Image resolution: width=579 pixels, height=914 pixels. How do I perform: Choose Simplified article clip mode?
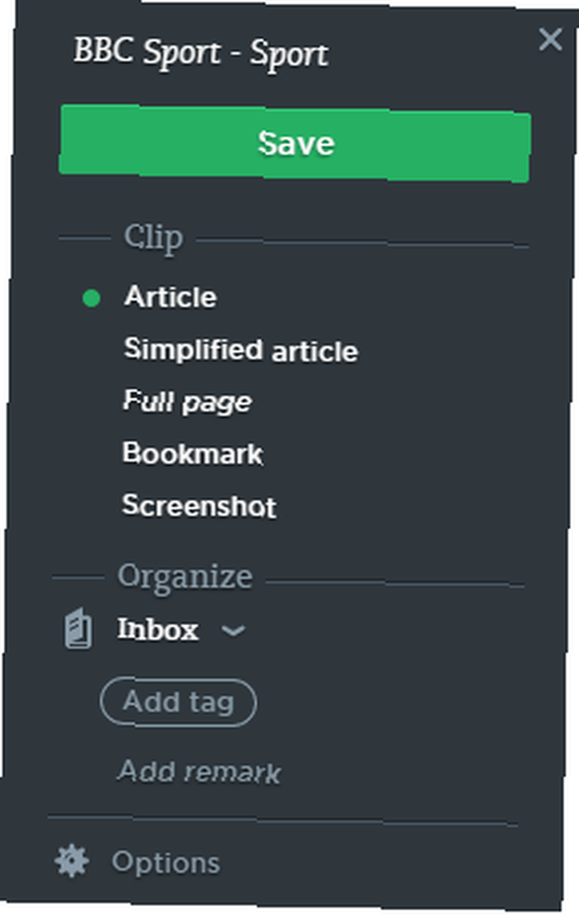(241, 350)
